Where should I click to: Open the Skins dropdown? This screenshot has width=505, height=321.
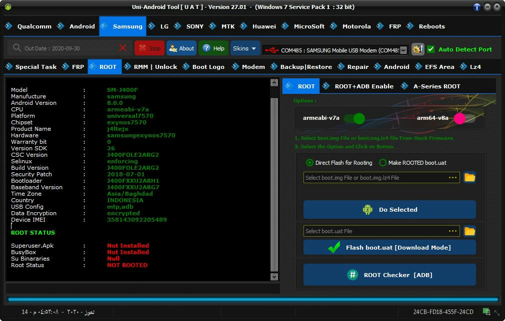[x=245, y=48]
